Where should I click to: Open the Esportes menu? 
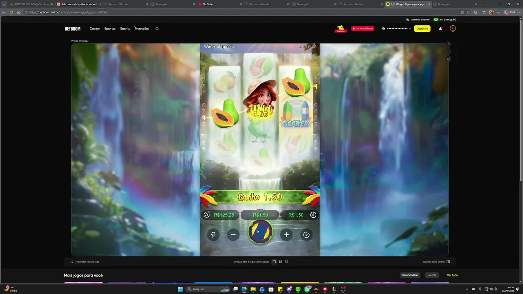[110, 29]
